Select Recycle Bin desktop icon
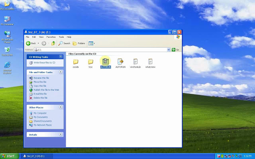 (7, 51)
